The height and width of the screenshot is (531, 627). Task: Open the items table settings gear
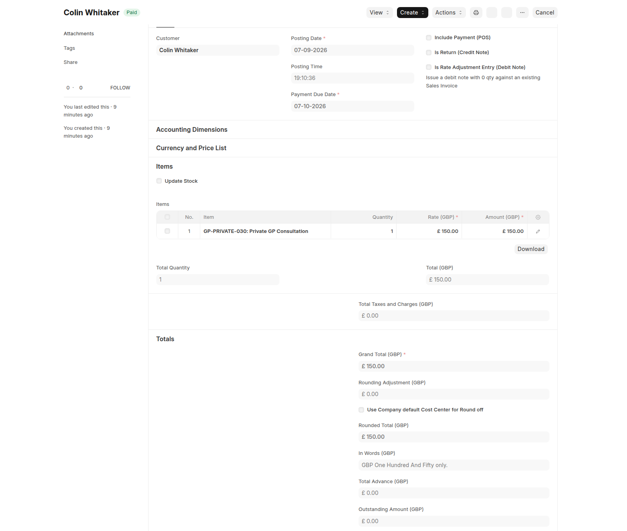(x=538, y=217)
